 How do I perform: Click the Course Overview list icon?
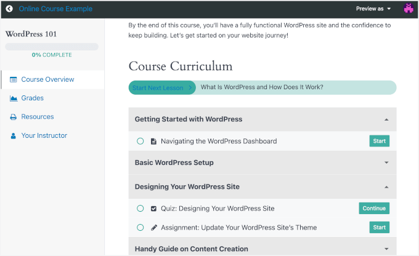point(14,79)
